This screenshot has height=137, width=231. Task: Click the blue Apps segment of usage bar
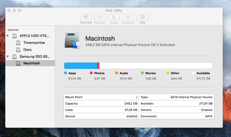coord(81,66)
